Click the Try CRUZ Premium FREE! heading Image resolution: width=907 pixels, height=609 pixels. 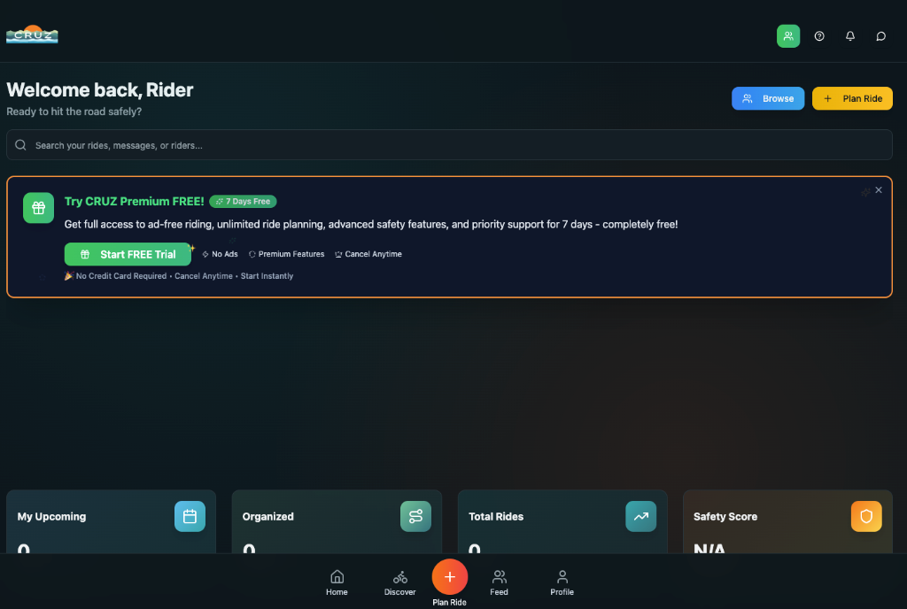coord(135,201)
